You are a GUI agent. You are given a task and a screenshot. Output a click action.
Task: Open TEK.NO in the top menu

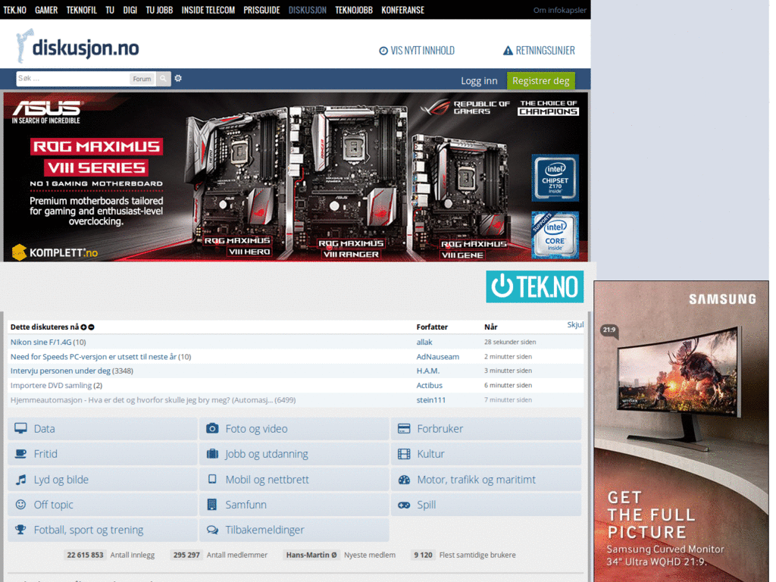point(15,10)
